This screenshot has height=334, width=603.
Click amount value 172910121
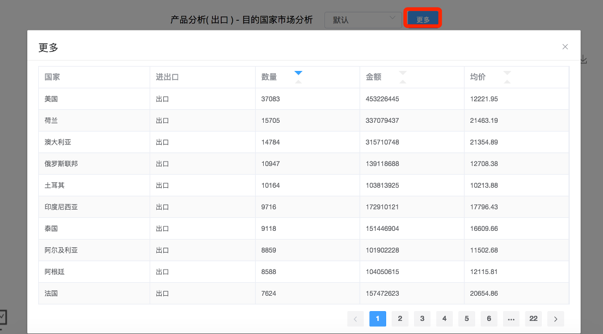coord(382,207)
